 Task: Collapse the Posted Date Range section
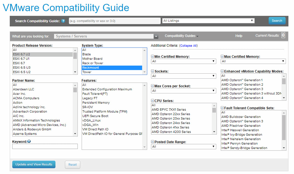point(153,142)
